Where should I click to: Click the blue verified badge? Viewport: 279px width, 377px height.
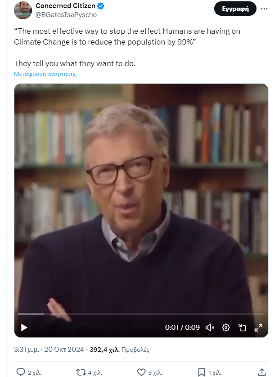100,6
